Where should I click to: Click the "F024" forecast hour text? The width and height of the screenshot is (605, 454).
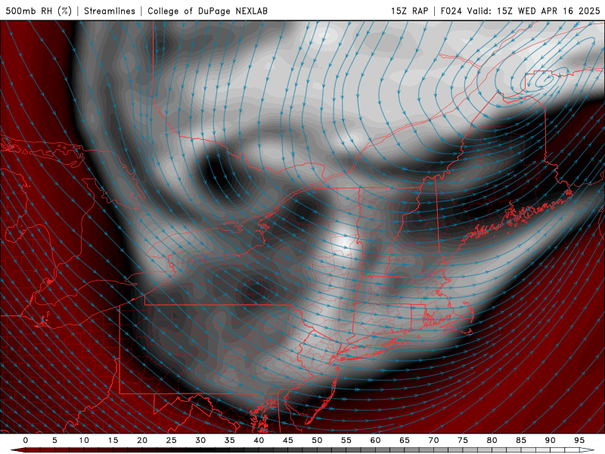click(451, 11)
